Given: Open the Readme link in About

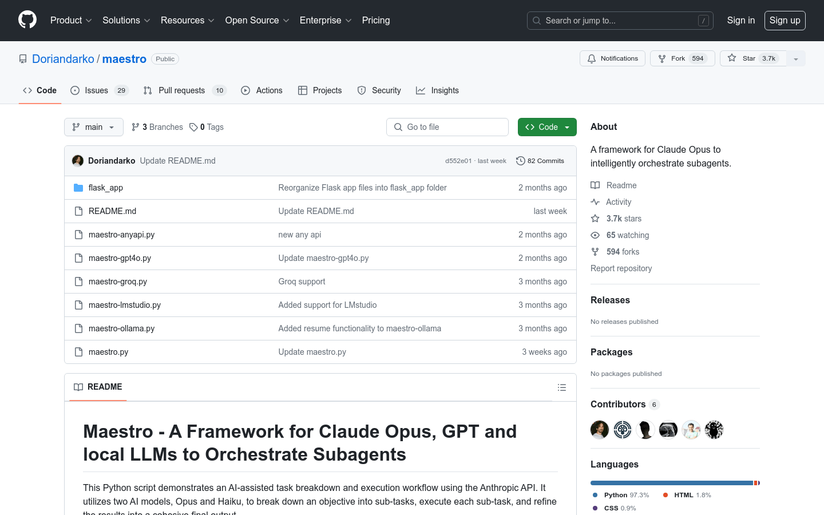Looking at the screenshot, I should click(614, 185).
